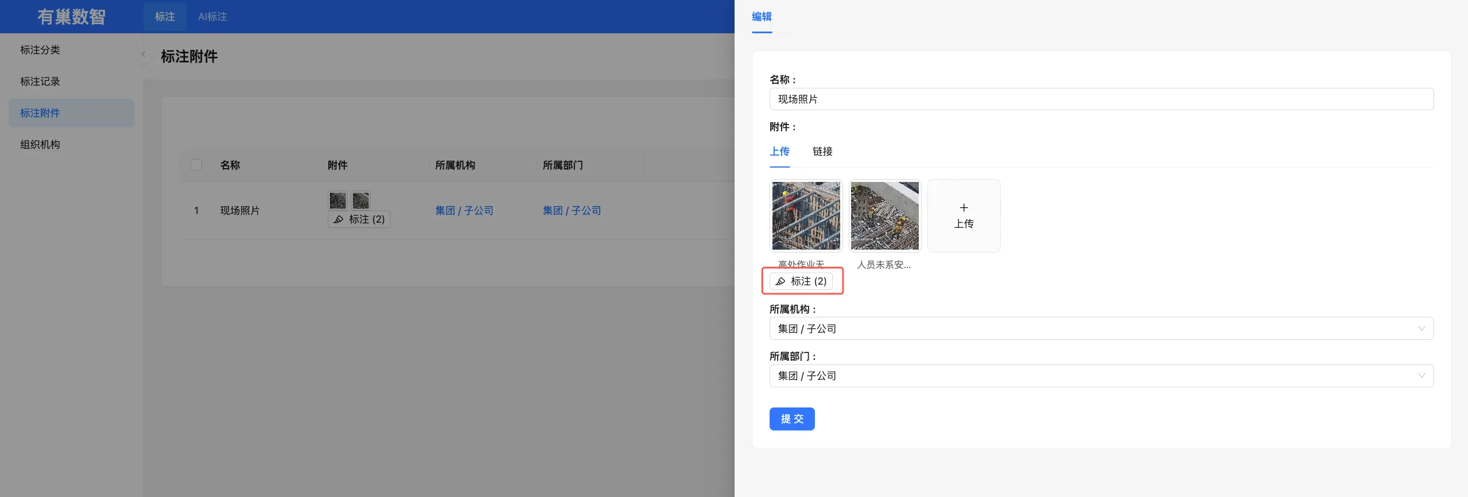
Task: Open the AI标注 top navigation tab
Action: [x=212, y=17]
